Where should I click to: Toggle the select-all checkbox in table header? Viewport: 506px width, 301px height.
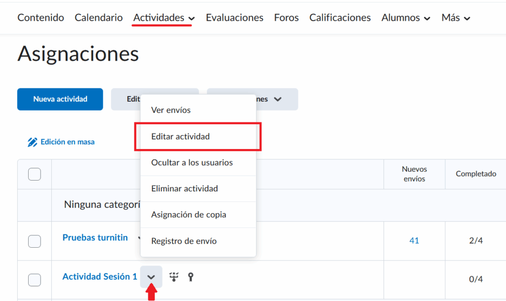(35, 174)
